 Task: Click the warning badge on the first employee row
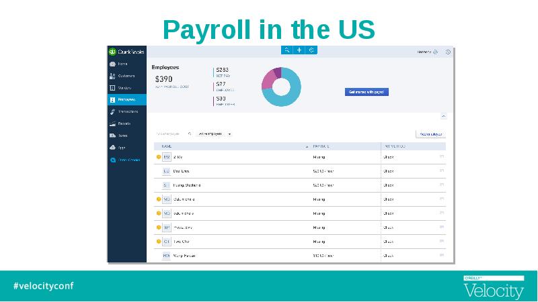(x=159, y=157)
